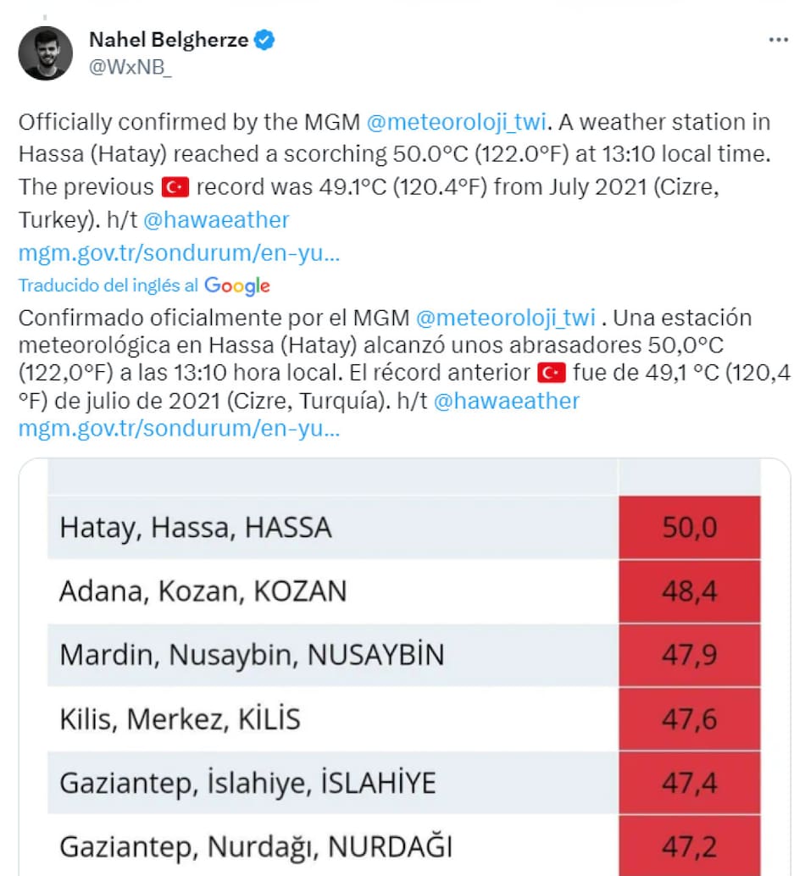Click the Turkish flag emoji in English text
805x876 pixels.
174,188
